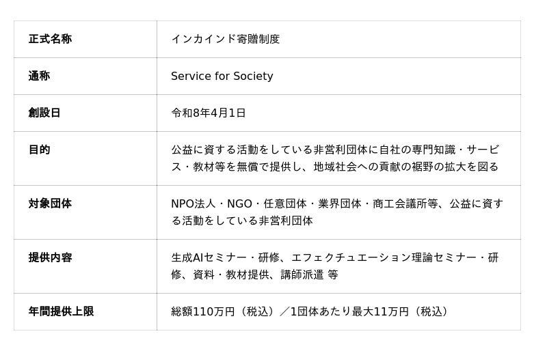Image resolution: width=547 pixels, height=351 pixels.
Task: Click the 創設日 label cell
Action: (x=44, y=113)
